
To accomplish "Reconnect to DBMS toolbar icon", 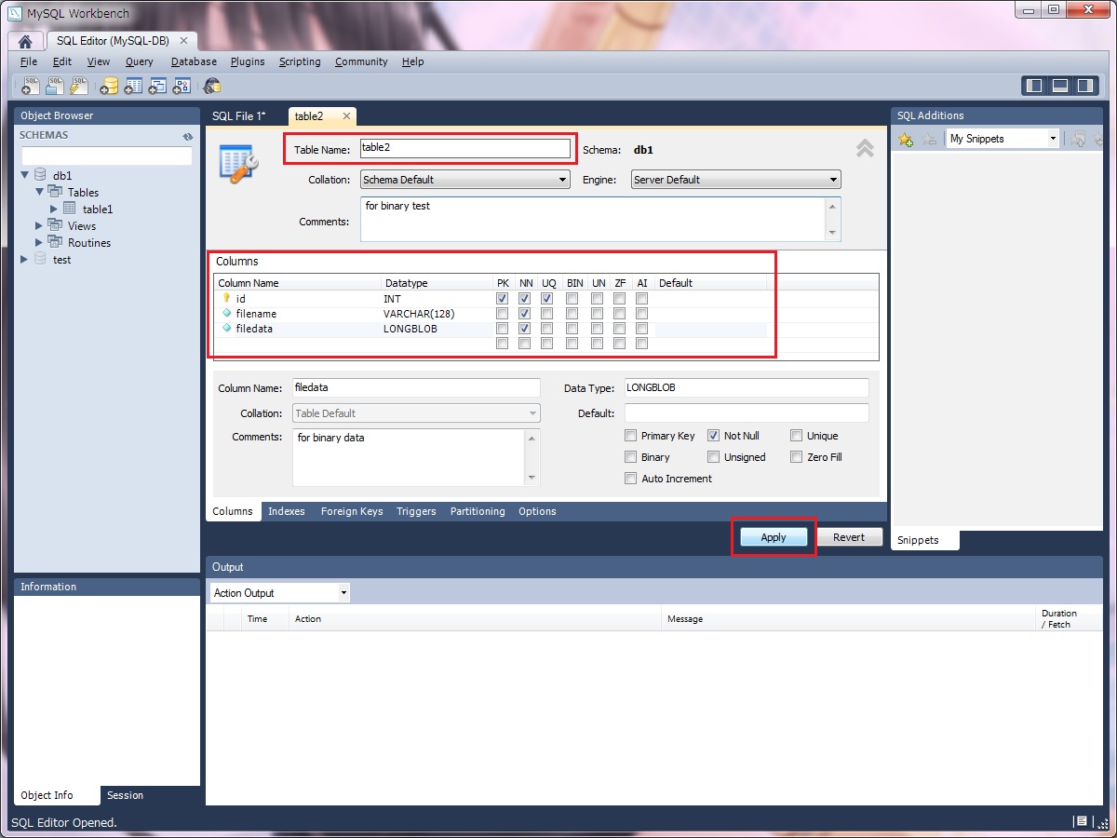I will 212,87.
